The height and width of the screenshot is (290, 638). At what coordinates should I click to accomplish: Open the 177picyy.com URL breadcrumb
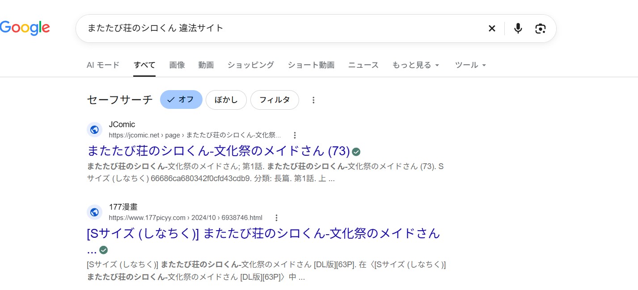click(186, 218)
